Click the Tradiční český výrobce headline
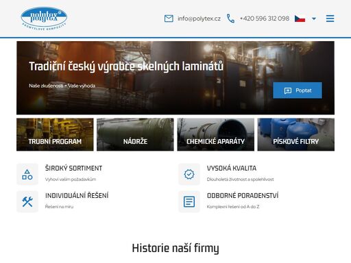This screenshot has height=263, width=351. coord(126,66)
